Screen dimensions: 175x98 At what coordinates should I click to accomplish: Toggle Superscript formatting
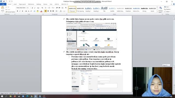pos(31,11)
